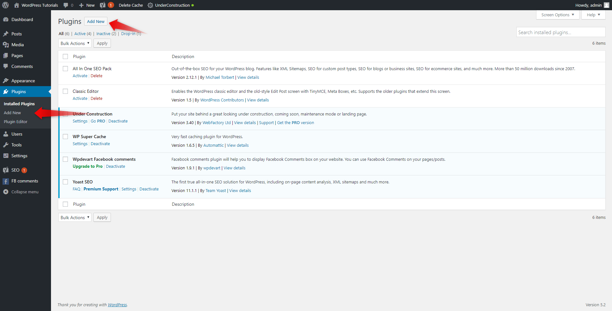The width and height of the screenshot is (612, 311).
Task: Click the WordPress logo in admin bar
Action: coord(5,5)
